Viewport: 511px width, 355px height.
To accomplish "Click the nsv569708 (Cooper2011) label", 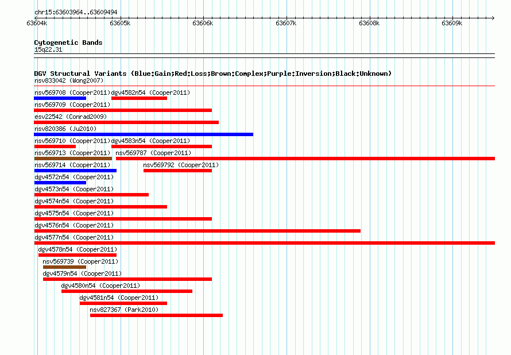I will [72, 92].
